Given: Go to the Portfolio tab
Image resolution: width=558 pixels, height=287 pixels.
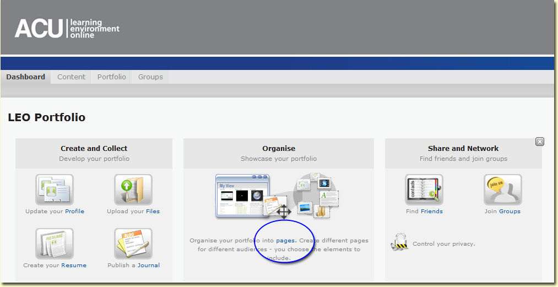Looking at the screenshot, I should 112,77.
